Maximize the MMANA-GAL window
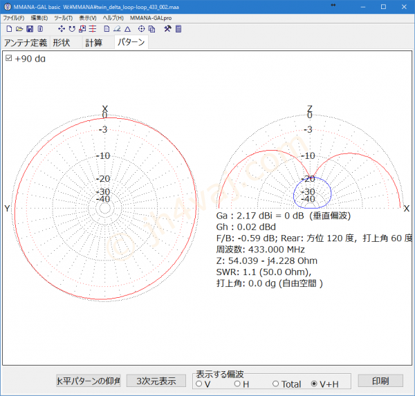The width and height of the screenshot is (415, 396). (383, 7)
